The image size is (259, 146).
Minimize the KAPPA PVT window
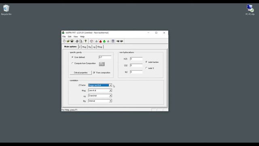pyautogui.click(x=149, y=33)
